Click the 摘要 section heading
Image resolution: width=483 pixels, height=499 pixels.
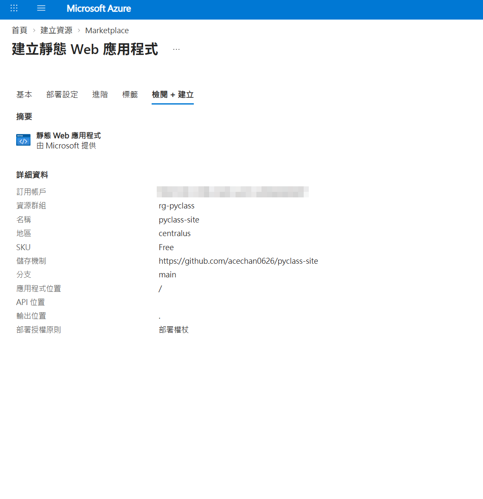(24, 117)
